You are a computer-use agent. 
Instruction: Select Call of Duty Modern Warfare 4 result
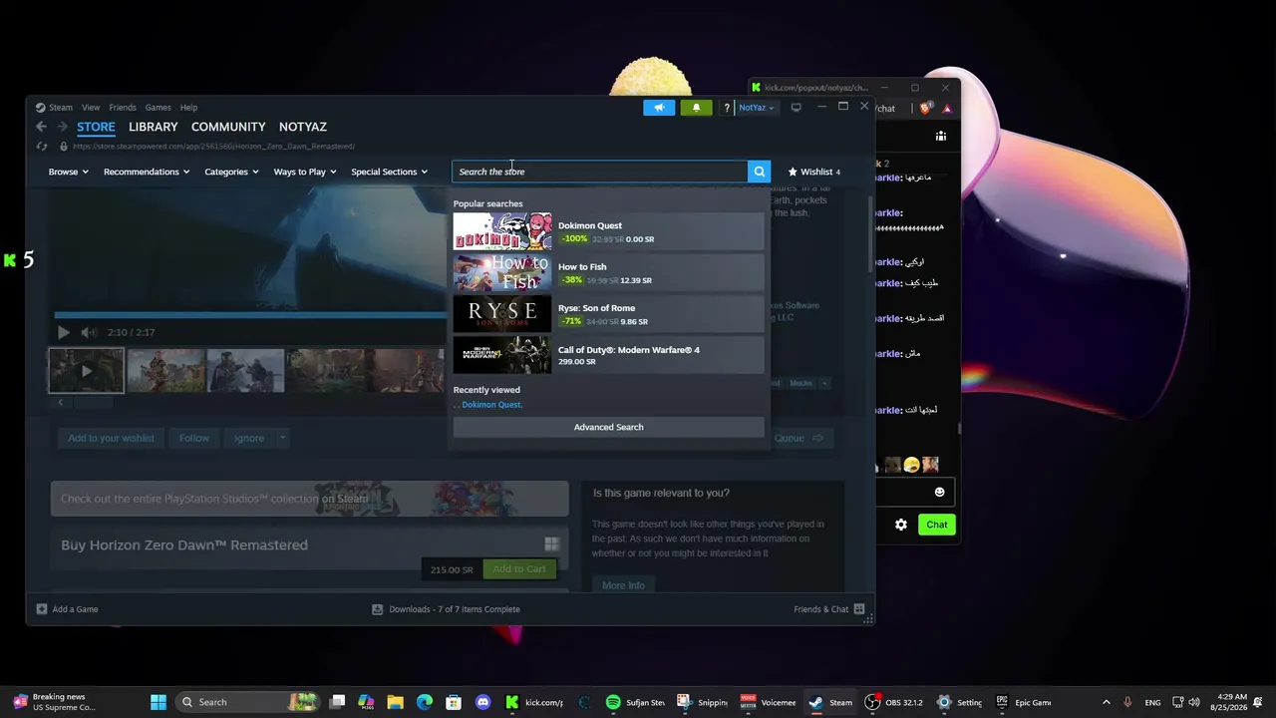[x=608, y=355]
